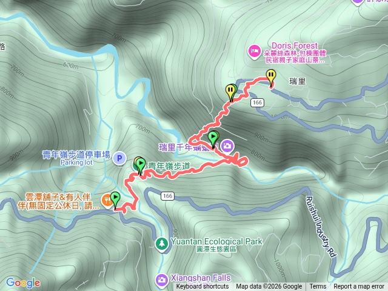The image size is (388, 291).
Task: Click the Doris Forest lodging pin icon
Action: point(254,52)
